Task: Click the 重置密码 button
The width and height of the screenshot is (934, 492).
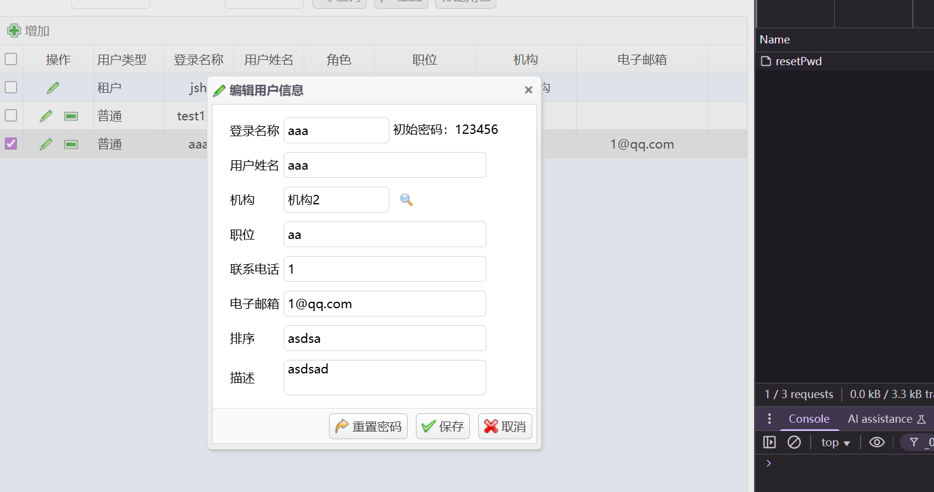Action: coord(368,426)
